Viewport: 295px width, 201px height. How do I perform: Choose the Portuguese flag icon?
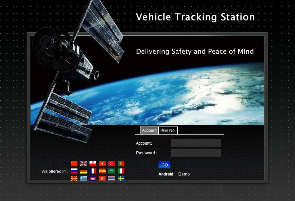tap(121, 163)
